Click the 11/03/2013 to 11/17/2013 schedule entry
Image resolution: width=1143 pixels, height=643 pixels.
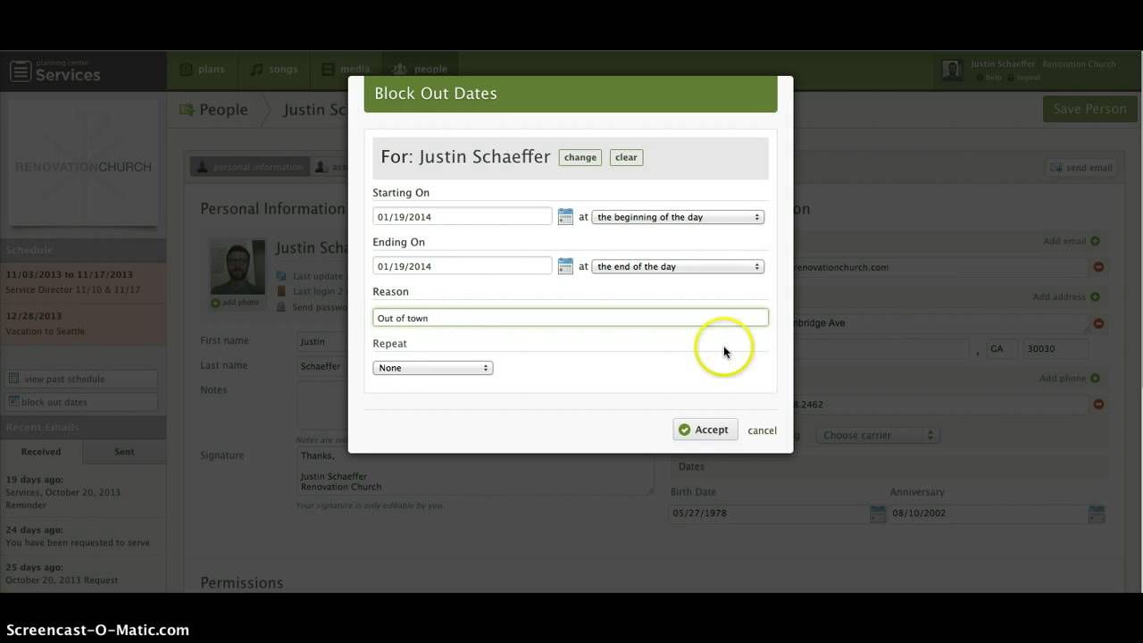[x=83, y=282]
